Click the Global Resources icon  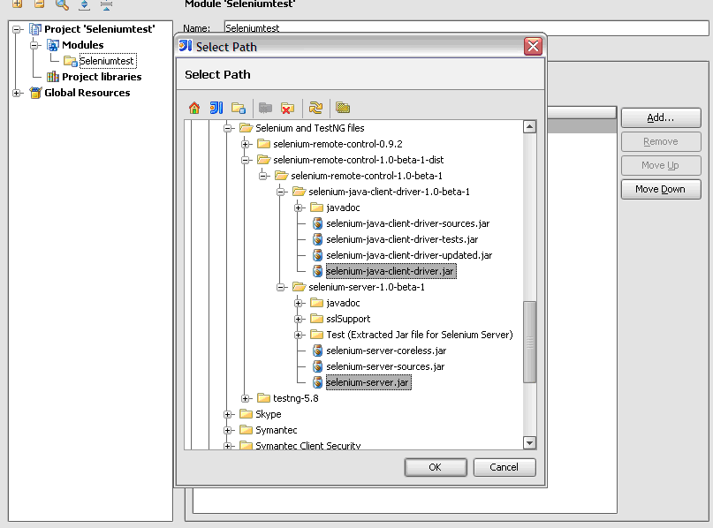click(x=35, y=92)
